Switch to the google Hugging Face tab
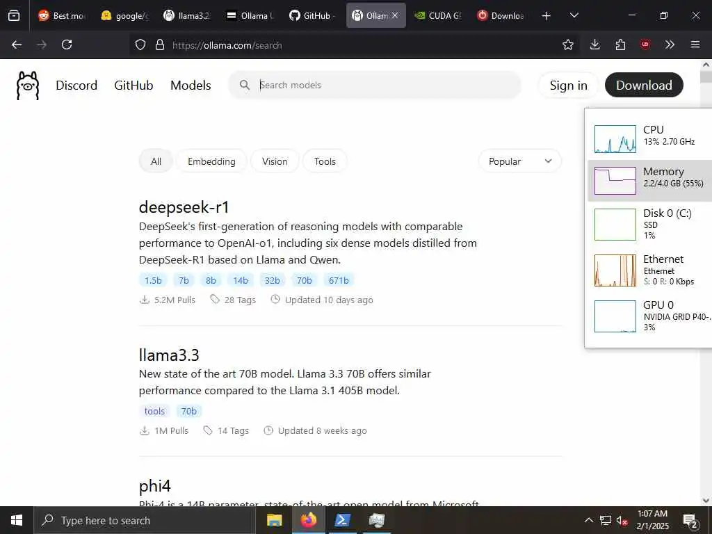The width and height of the screenshot is (712, 534). point(125,15)
